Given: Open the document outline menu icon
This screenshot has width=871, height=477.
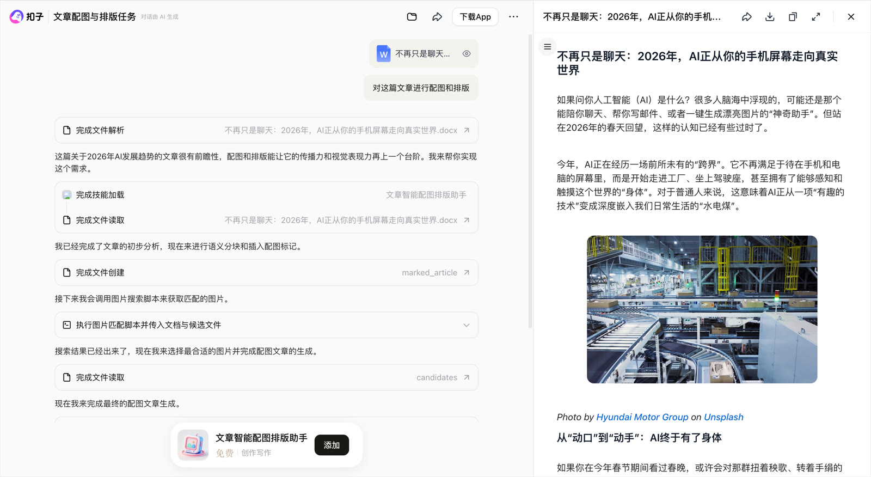Looking at the screenshot, I should [548, 47].
